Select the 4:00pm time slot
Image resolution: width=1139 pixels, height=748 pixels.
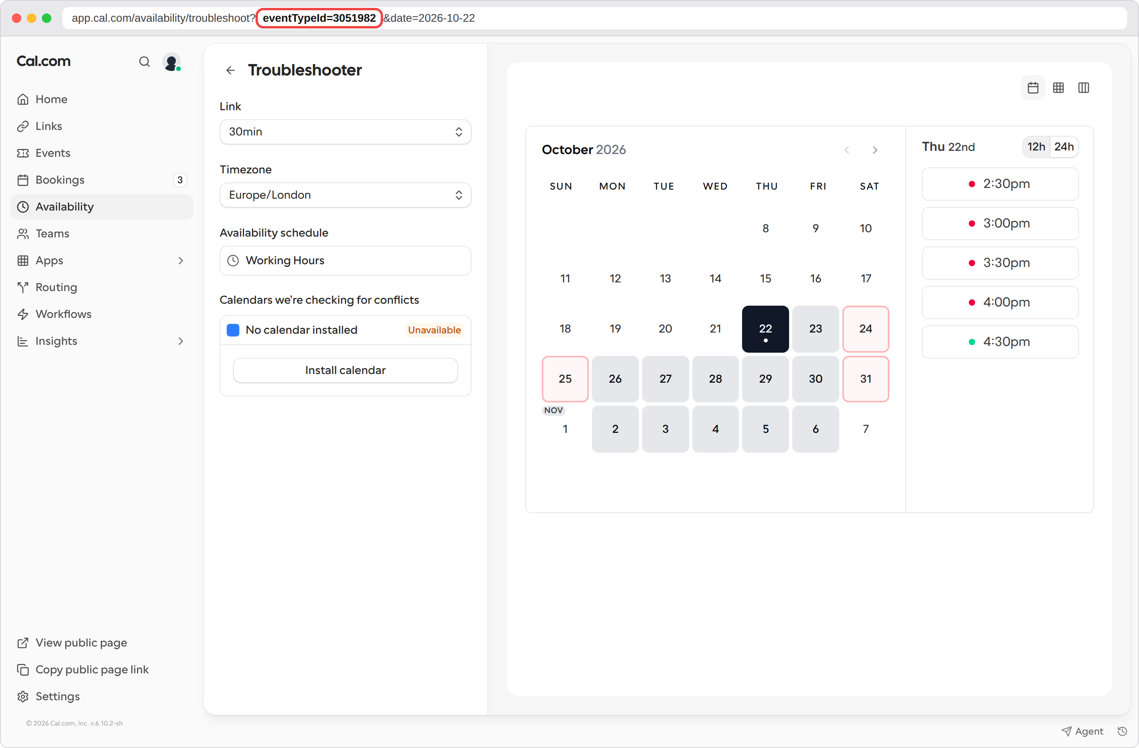pyautogui.click(x=1000, y=303)
